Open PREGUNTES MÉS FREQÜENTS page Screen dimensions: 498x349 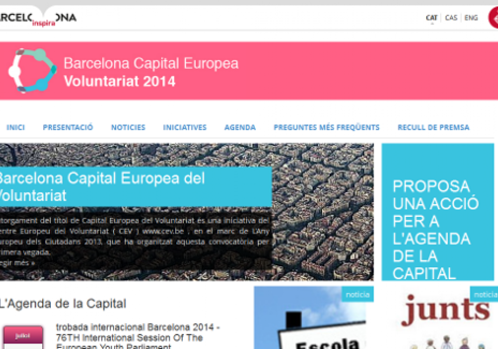[327, 128]
